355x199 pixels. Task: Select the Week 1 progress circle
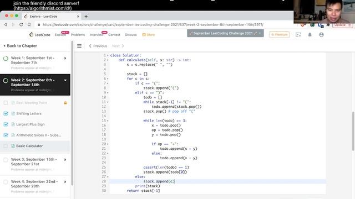tap(6, 59)
